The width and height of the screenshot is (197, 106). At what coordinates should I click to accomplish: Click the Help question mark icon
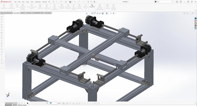pyautogui.click(x=181, y=2)
